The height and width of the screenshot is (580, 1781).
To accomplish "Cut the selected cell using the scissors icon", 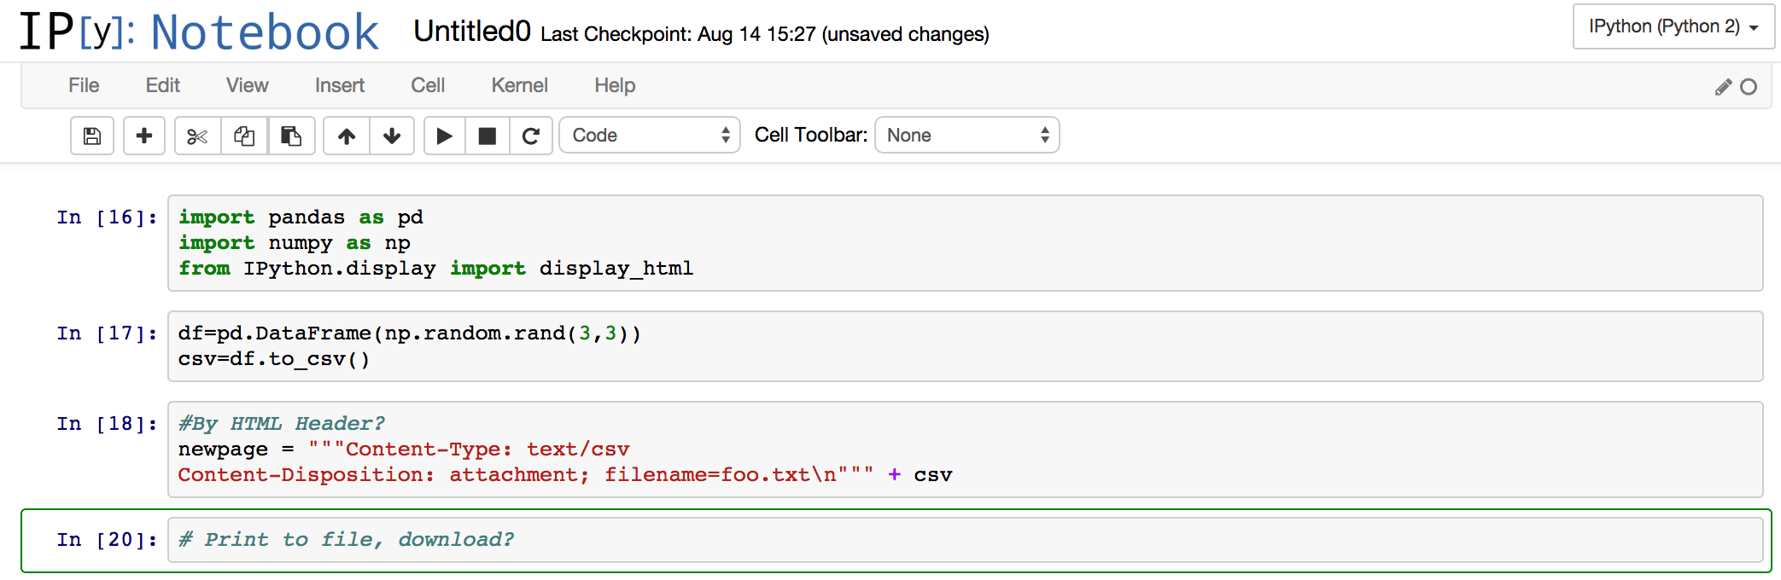I will [197, 136].
